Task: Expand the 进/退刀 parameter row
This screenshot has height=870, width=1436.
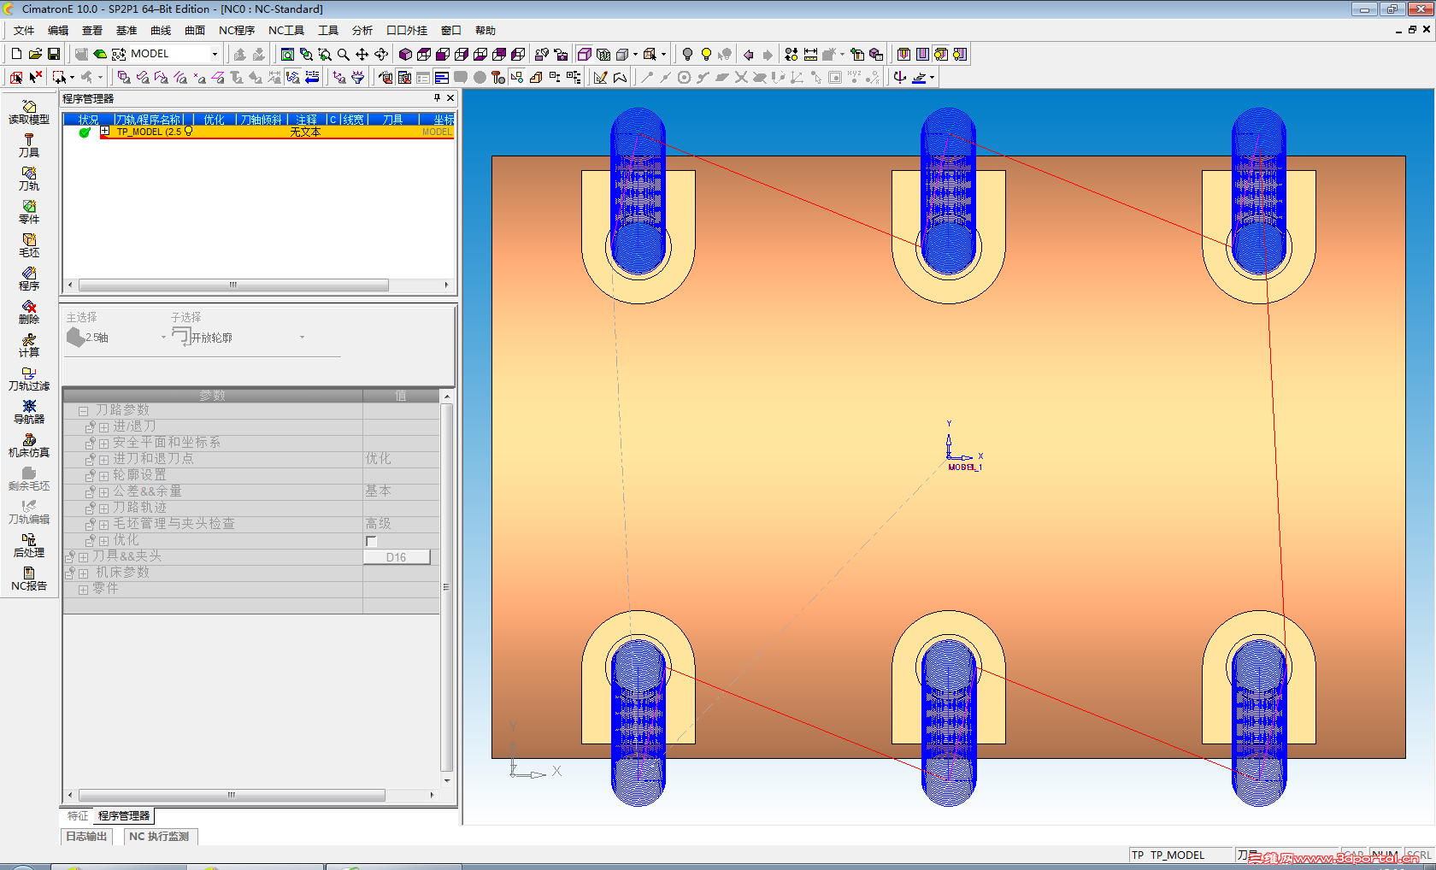Action: tap(103, 427)
